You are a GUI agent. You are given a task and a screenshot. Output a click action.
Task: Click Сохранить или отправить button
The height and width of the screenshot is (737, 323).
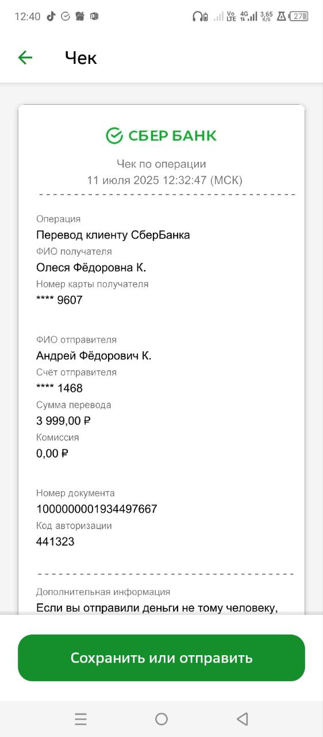click(x=161, y=658)
